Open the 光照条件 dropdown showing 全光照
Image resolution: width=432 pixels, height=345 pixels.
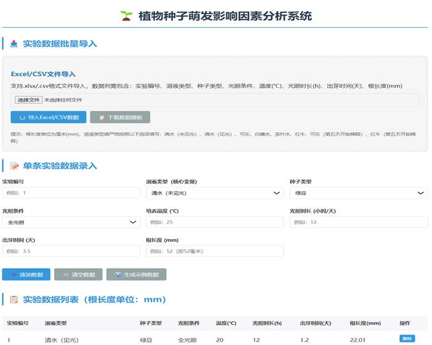(x=71, y=222)
